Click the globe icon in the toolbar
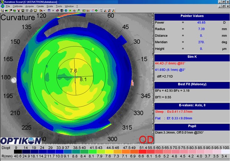The height and width of the screenshot is (161, 230). click(x=66, y=11)
